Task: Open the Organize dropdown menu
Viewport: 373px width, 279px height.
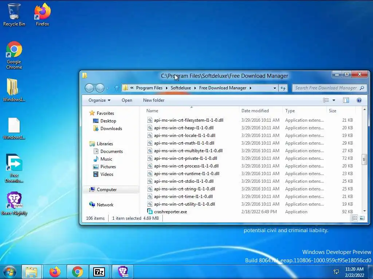Action: (99, 100)
